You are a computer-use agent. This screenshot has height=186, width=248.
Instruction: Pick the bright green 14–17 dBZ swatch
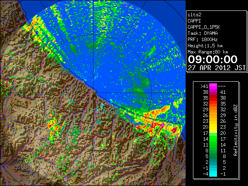click(213, 139)
